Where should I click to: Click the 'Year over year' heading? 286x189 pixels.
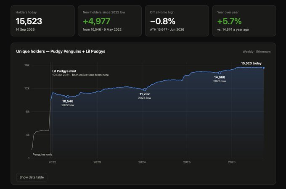(x=228, y=12)
